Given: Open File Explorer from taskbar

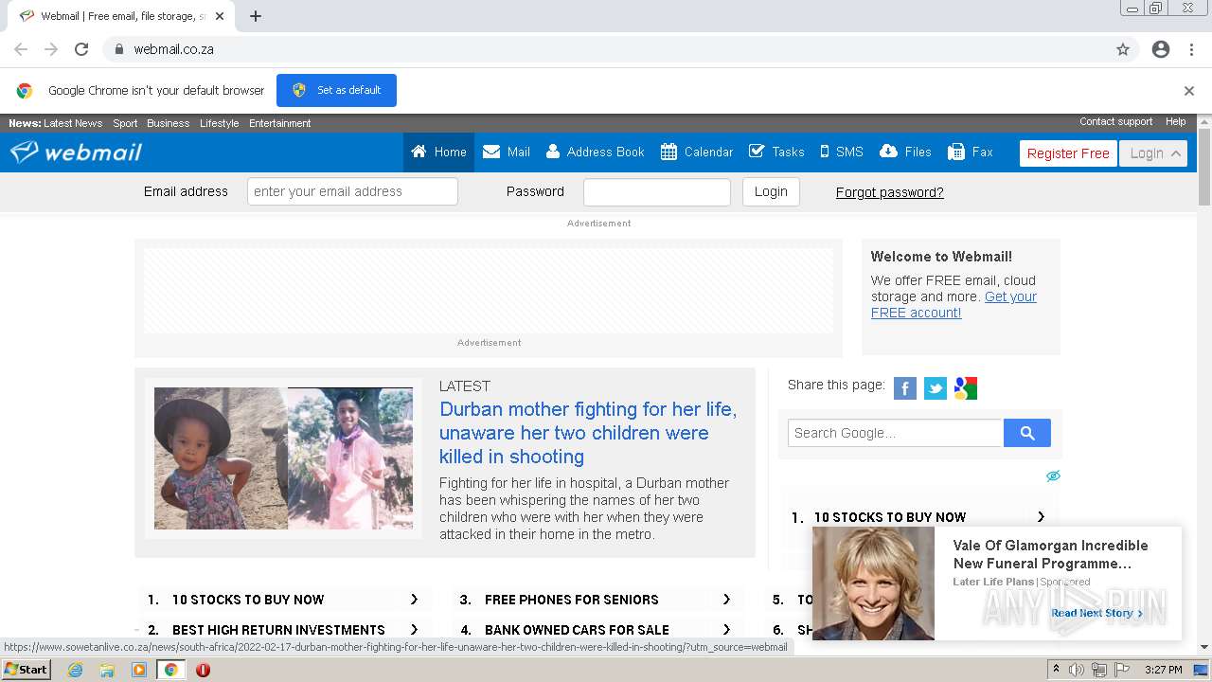Looking at the screenshot, I should (107, 670).
